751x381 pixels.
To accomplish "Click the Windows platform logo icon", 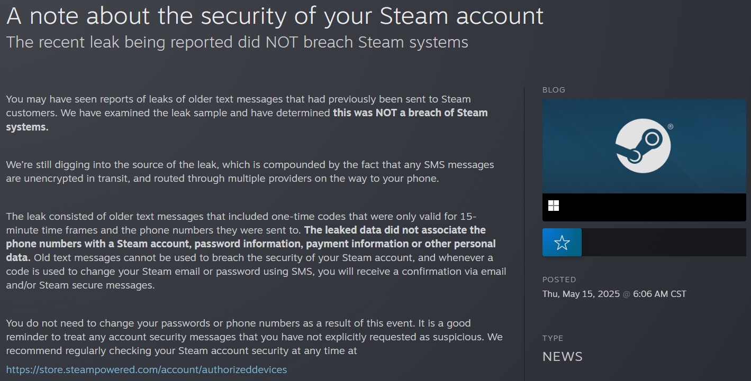I will [554, 206].
